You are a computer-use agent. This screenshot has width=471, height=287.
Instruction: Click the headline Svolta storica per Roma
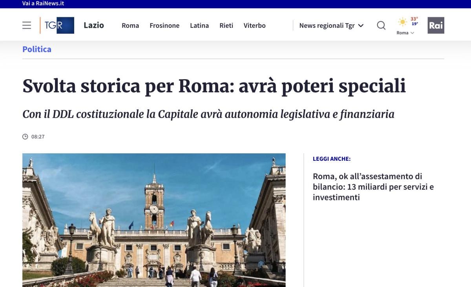tap(214, 86)
